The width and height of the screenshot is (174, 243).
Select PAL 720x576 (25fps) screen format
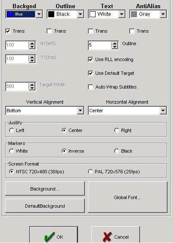tap(90, 172)
